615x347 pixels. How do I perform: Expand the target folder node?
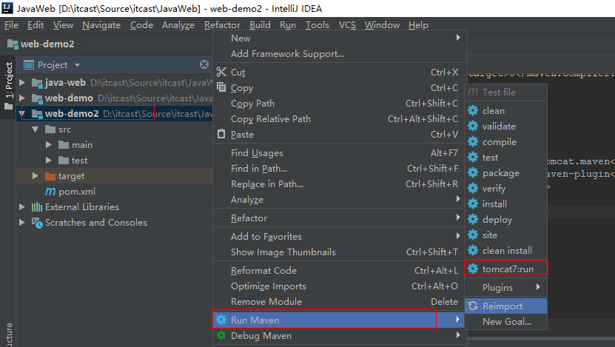coord(35,176)
